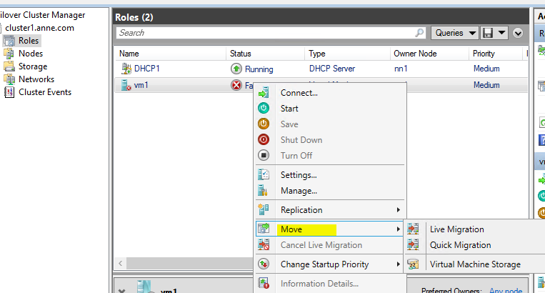The image size is (545, 293).
Task: Select Networks in the left tree
Action: pyautogui.click(x=36, y=79)
